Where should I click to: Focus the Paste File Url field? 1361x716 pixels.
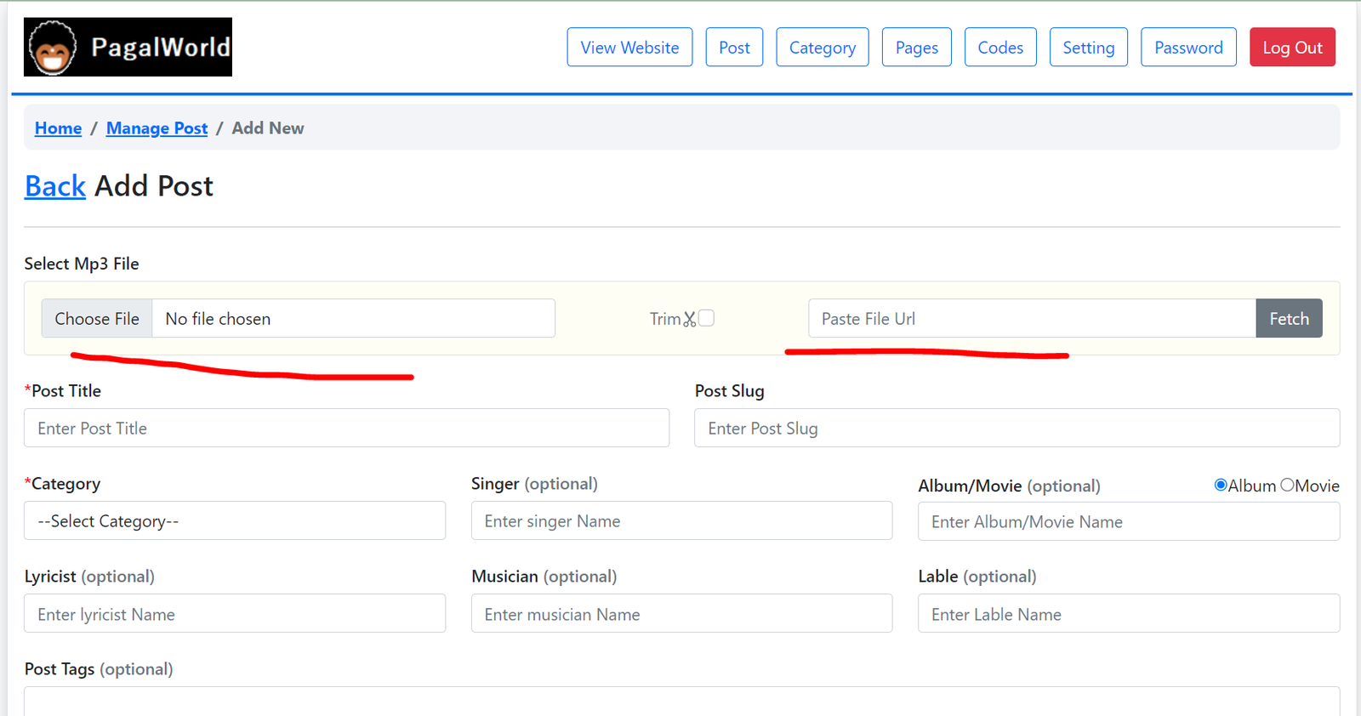tap(1031, 318)
